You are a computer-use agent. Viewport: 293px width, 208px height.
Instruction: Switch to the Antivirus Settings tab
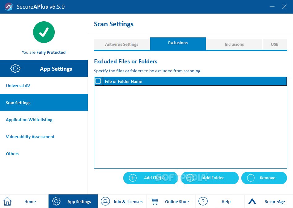(x=122, y=44)
